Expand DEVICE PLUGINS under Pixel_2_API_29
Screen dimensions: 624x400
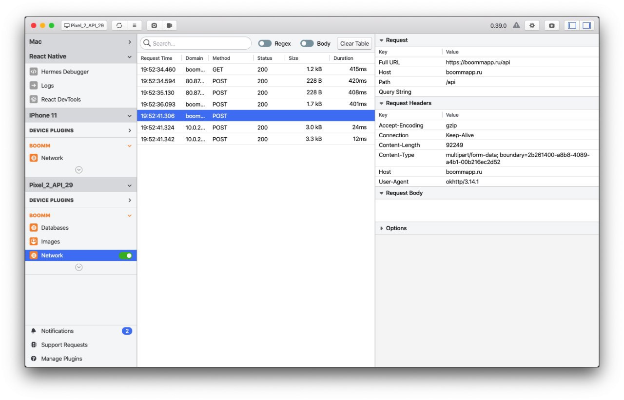coord(130,200)
